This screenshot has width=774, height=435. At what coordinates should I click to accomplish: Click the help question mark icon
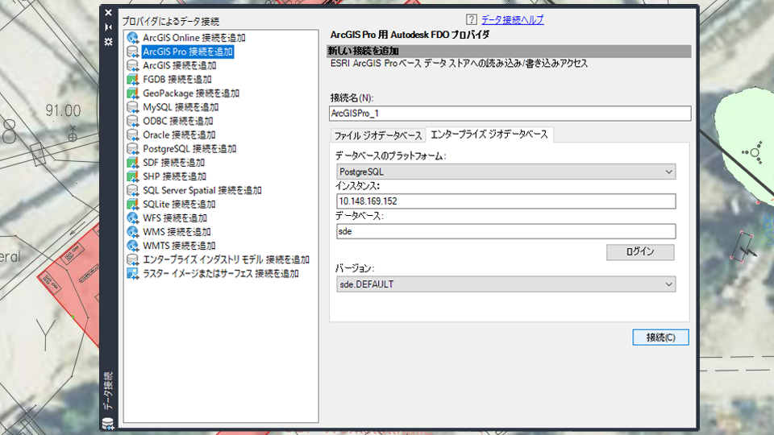coord(472,19)
